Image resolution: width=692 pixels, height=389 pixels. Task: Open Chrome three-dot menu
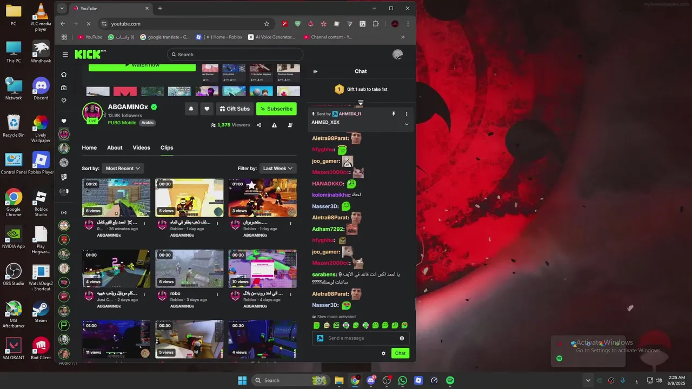coord(408,24)
